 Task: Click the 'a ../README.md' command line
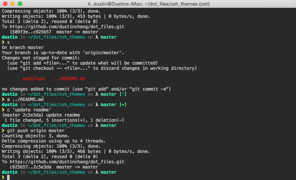pos(25,99)
